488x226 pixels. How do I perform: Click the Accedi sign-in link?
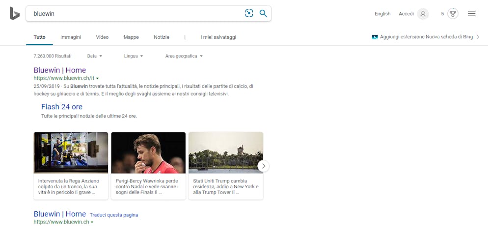point(406,14)
